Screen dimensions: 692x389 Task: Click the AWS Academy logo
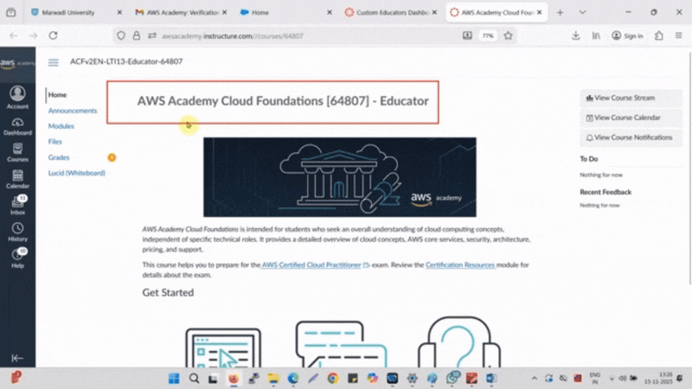[17, 63]
